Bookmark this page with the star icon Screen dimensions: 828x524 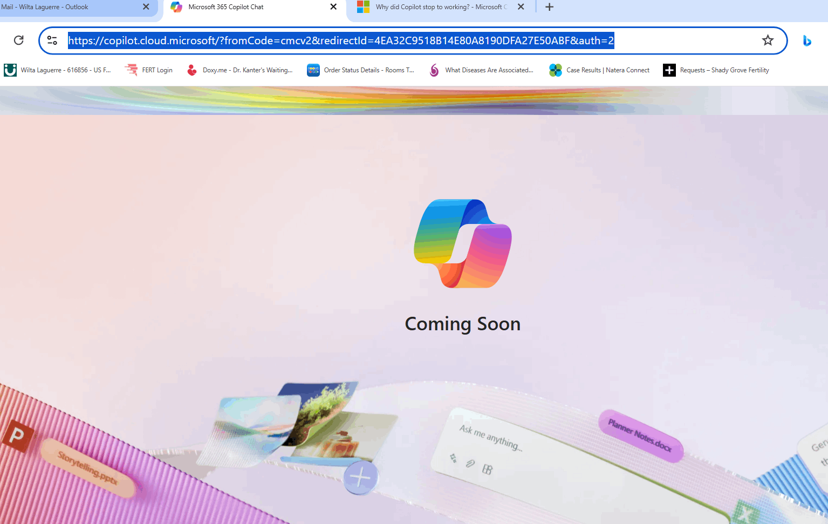pos(768,40)
